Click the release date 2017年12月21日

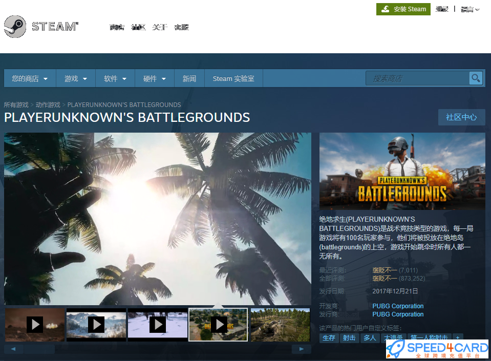coord(395,291)
